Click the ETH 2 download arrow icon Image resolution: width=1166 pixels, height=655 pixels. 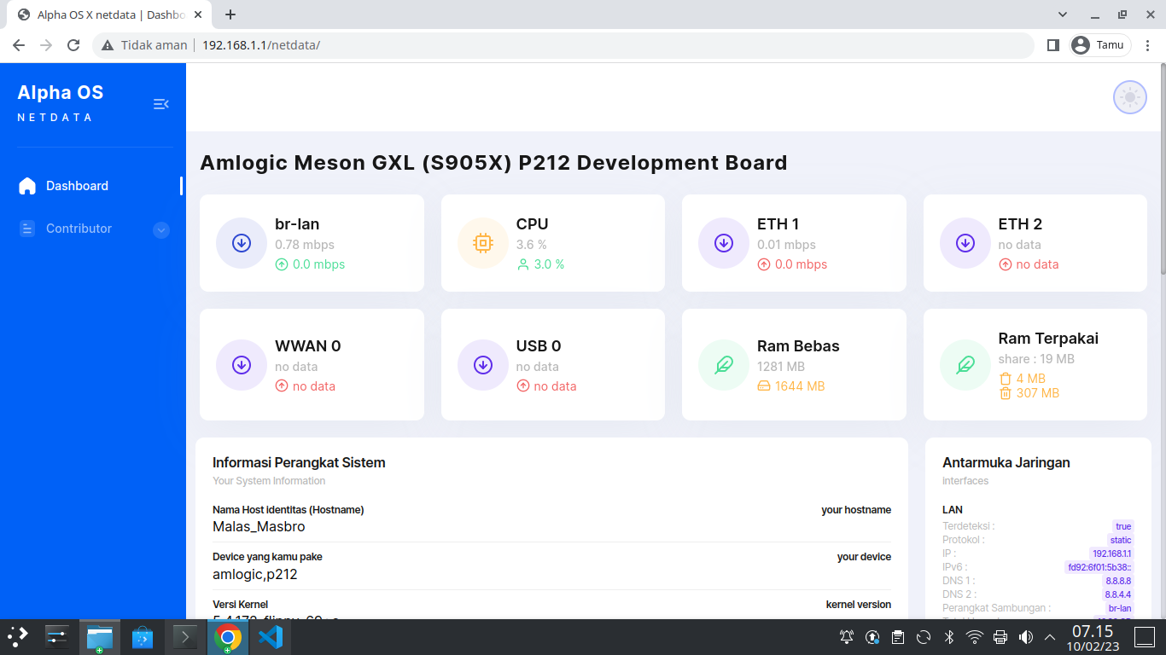coord(965,243)
